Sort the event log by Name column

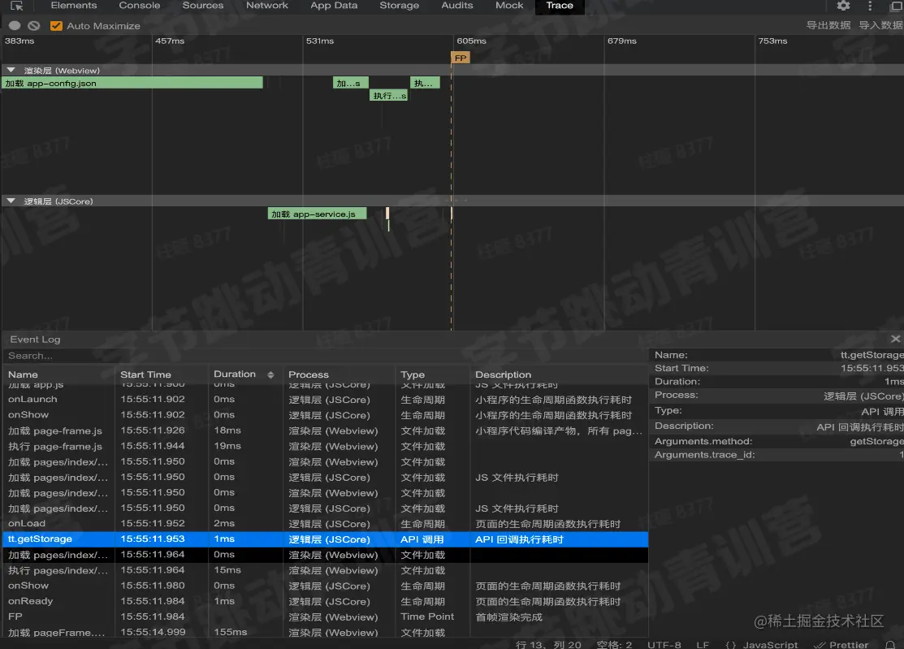coord(23,374)
